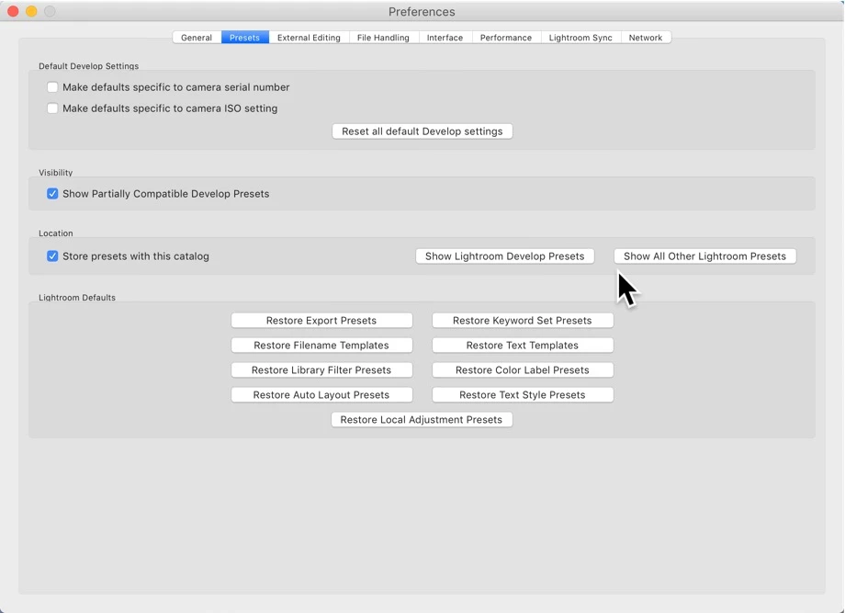This screenshot has width=845, height=613.
Task: Restore Library Filter Presets
Action: (321, 369)
